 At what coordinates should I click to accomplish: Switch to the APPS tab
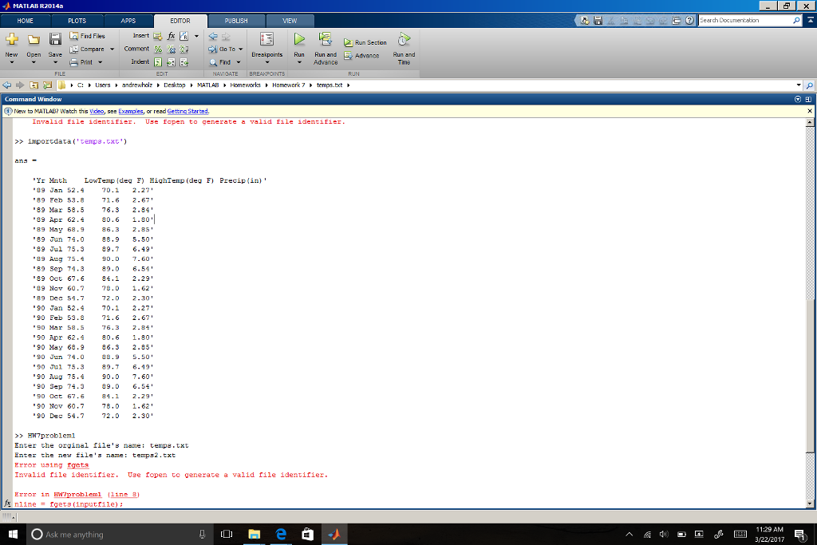128,21
